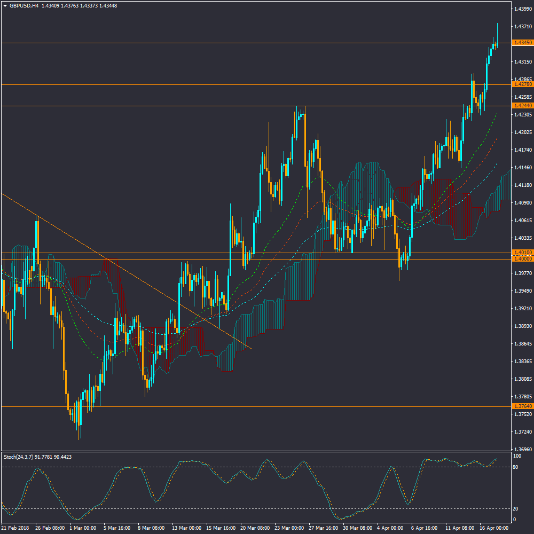Click the 27 Mar 16:00 time label
Viewport: 534px width, 534px height.
click(x=323, y=528)
